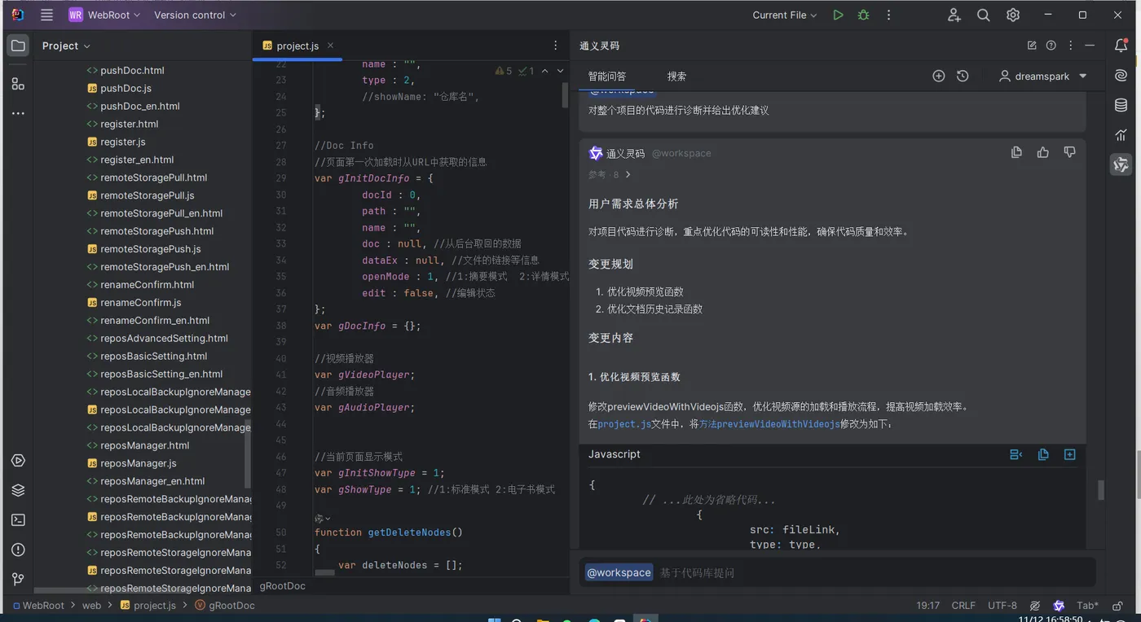This screenshot has width=1141, height=622.
Task: Toggle the Project tool window folder icon
Action: tap(18, 46)
